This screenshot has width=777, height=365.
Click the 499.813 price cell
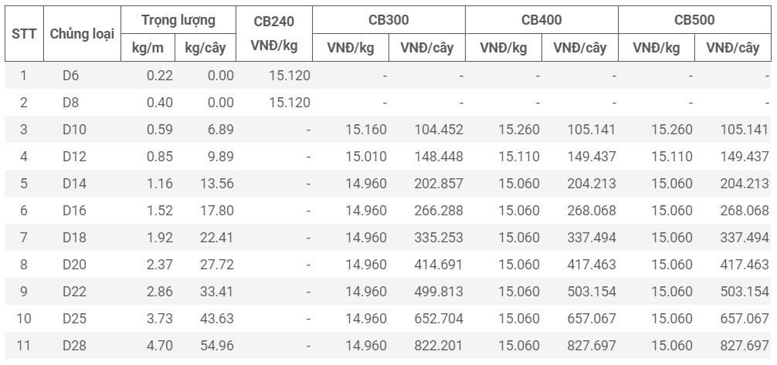(439, 291)
